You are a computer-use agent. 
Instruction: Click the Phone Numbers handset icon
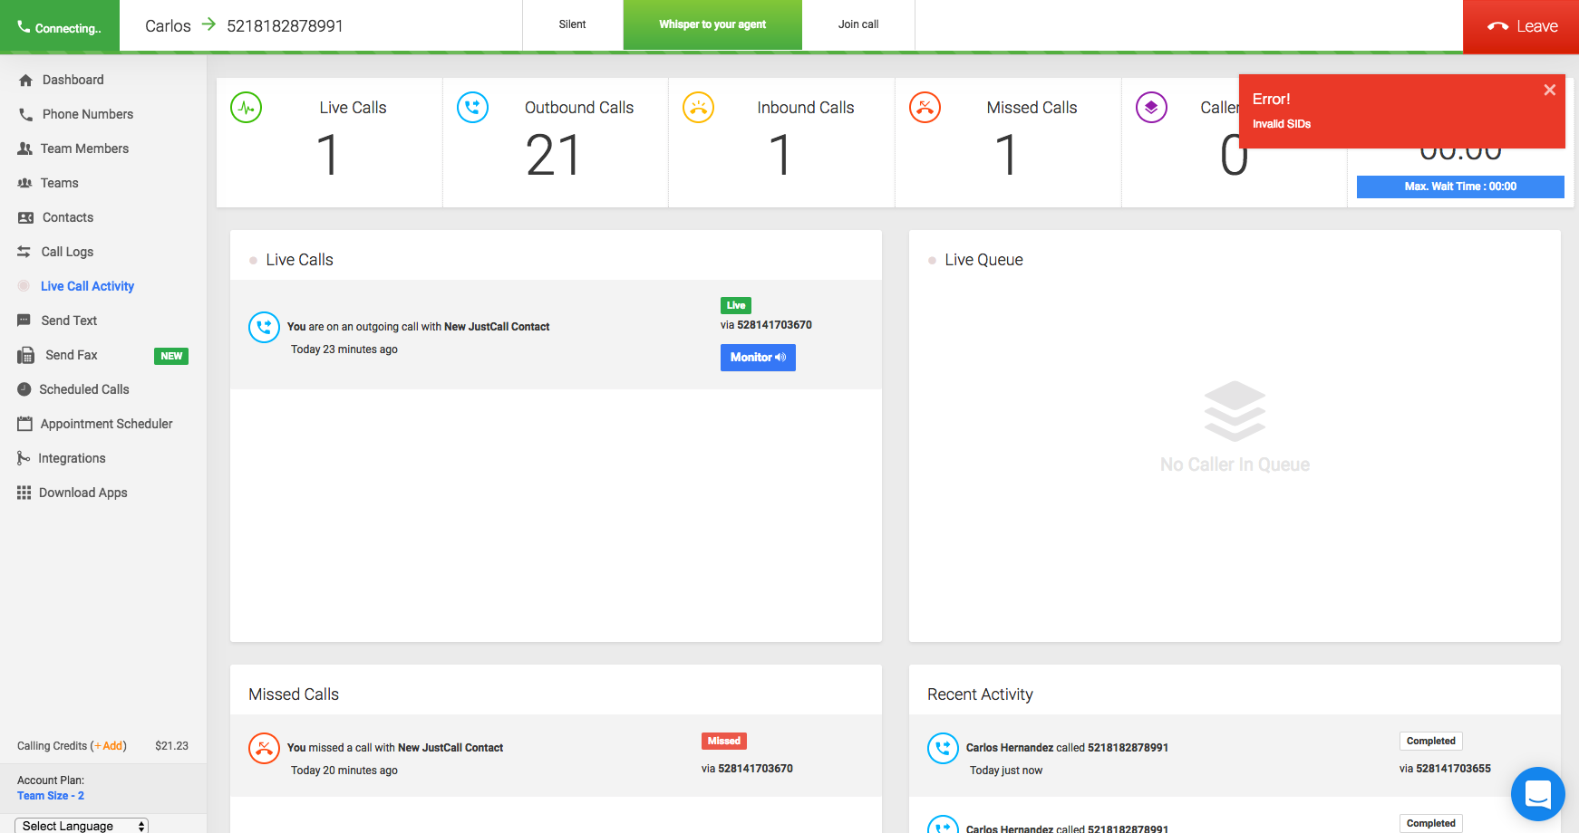(25, 114)
